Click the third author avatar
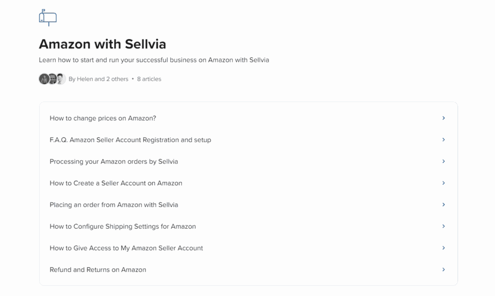 pos(60,79)
